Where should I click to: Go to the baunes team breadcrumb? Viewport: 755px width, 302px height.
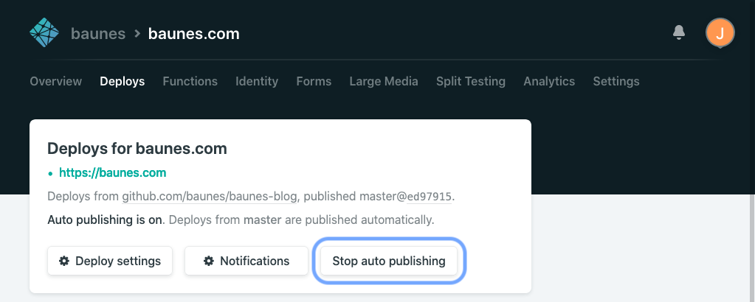tap(98, 34)
